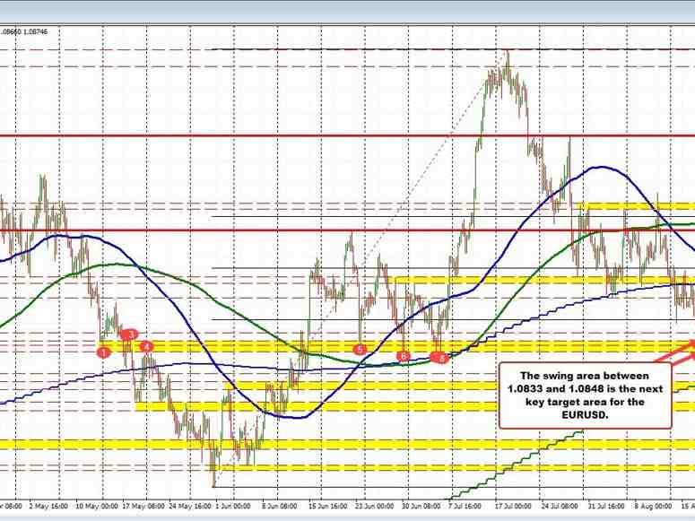Click the 2 May 16:00 time axis label
Viewport: 695px width, 521px height.
[48, 506]
